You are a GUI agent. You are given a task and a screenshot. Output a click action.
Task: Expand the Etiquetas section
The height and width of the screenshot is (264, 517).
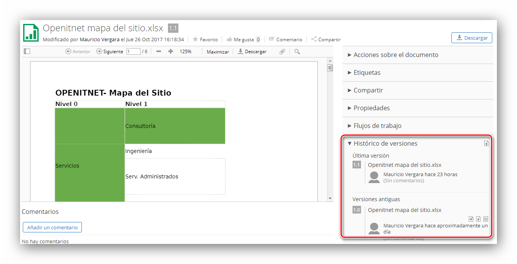(418, 72)
